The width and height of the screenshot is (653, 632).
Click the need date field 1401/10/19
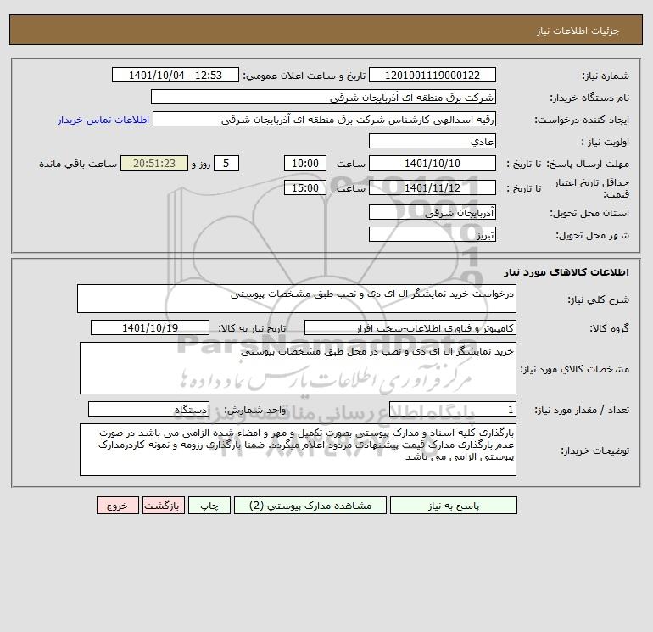(x=150, y=327)
